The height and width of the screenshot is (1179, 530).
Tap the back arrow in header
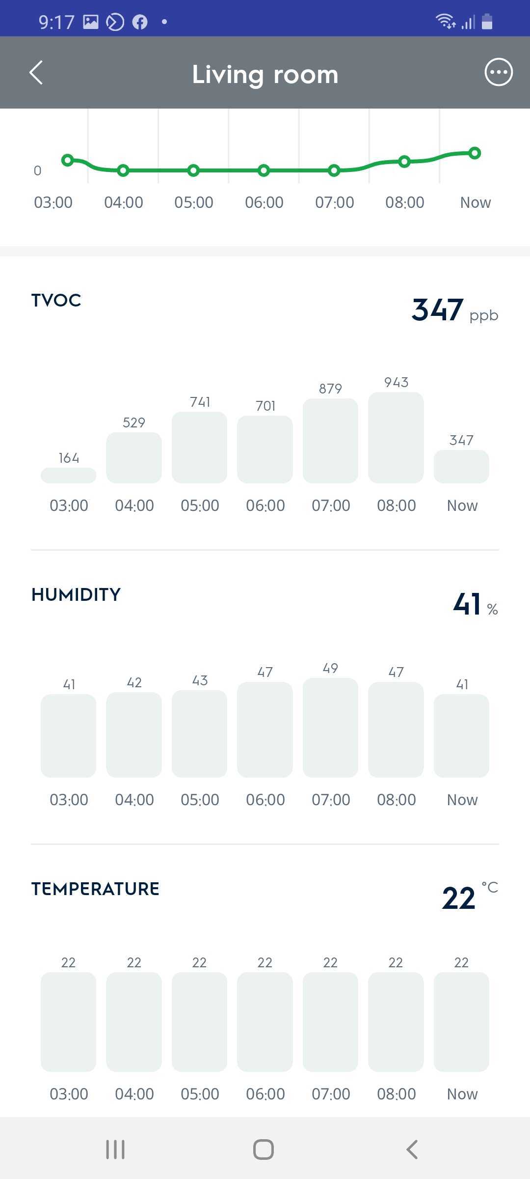[36, 73]
